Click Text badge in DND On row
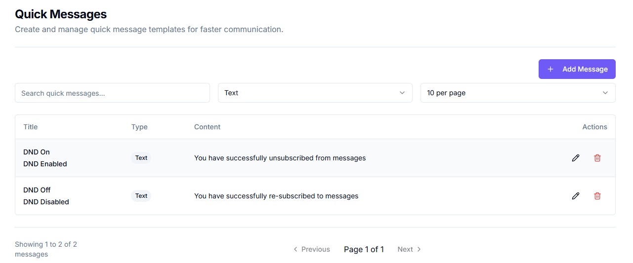This screenshot has width=633, height=263. [141, 158]
